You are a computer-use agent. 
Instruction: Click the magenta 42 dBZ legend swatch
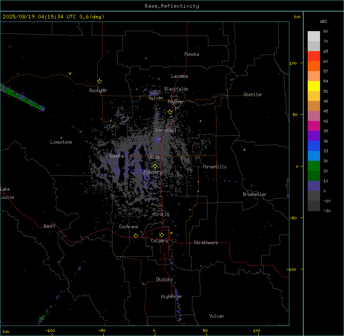pos(314,126)
